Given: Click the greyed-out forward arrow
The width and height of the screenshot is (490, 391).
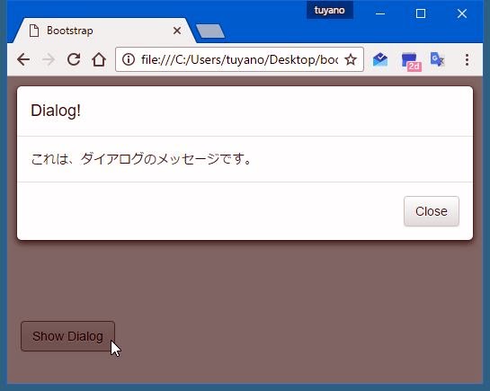Looking at the screenshot, I should point(49,59).
